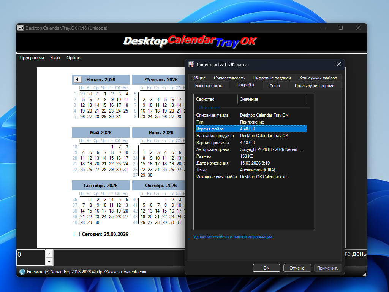
Task: Click the globe icon in the status bar
Action: [x=22, y=272]
